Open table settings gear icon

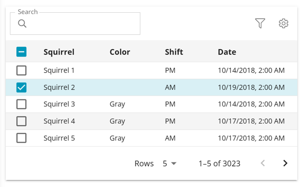(284, 23)
